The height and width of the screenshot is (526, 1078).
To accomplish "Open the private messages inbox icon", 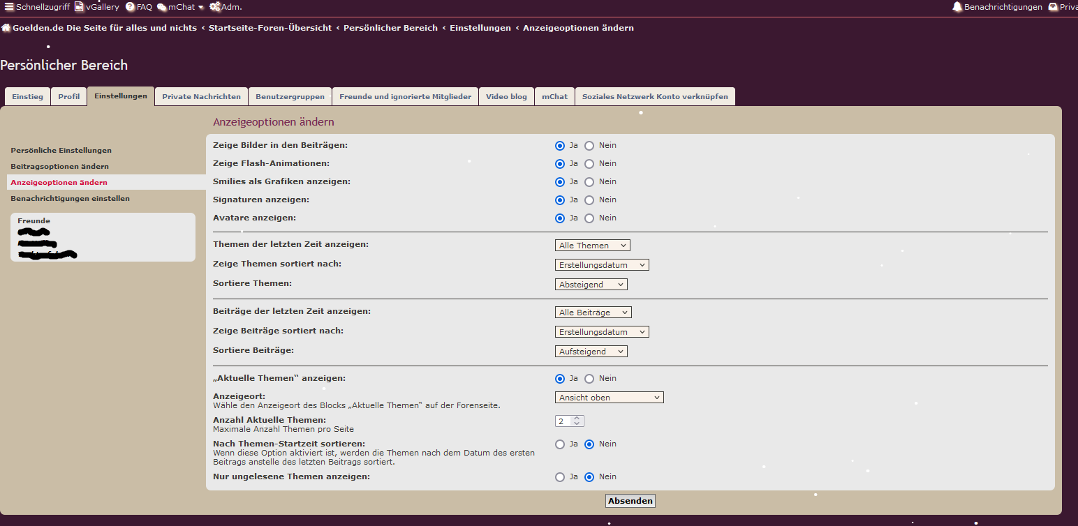I will (x=1053, y=7).
